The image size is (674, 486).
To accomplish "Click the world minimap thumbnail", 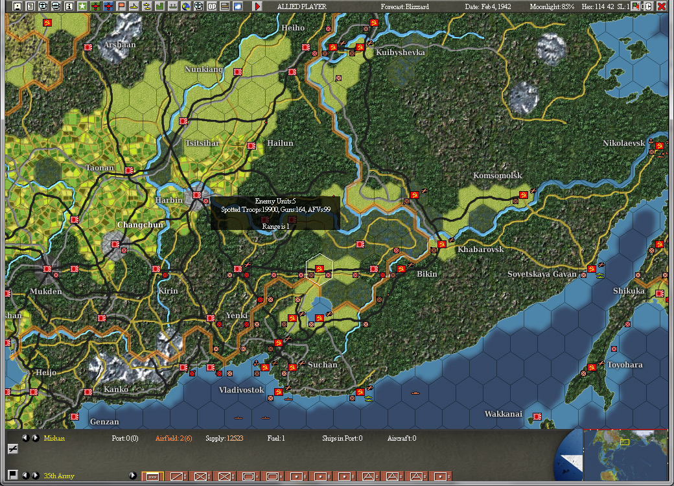I will 625,455.
